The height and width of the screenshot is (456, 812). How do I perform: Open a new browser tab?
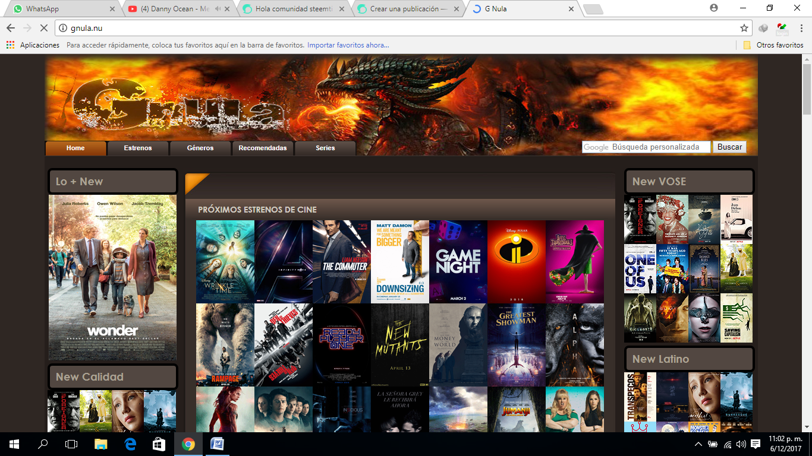[x=593, y=9]
